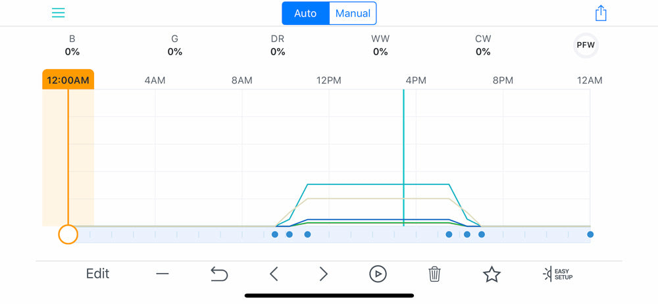
Task: Select the last timeline point at 12AM
Action: (590, 234)
